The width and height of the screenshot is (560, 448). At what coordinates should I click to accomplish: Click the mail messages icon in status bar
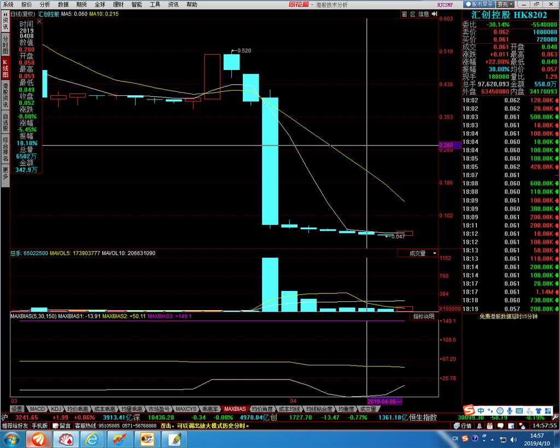(522, 426)
